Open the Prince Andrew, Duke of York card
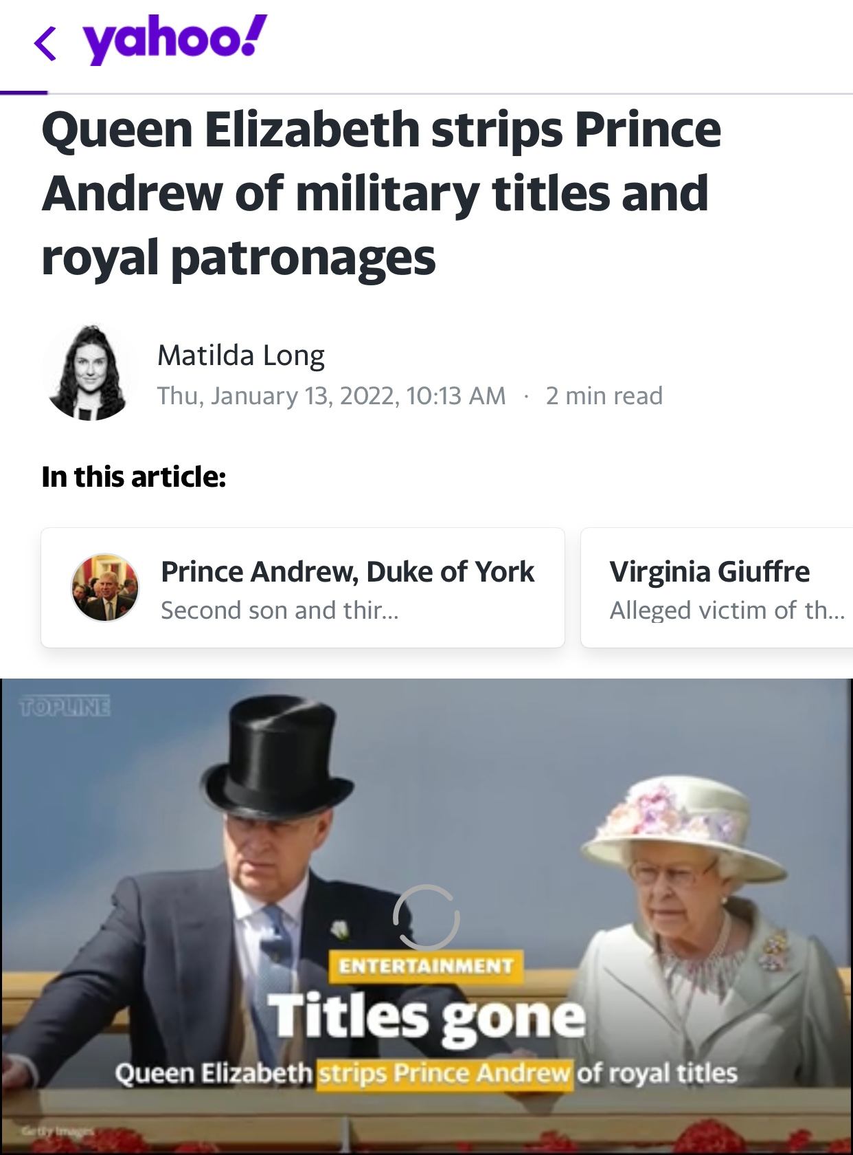The image size is (853, 1155). 303,588
